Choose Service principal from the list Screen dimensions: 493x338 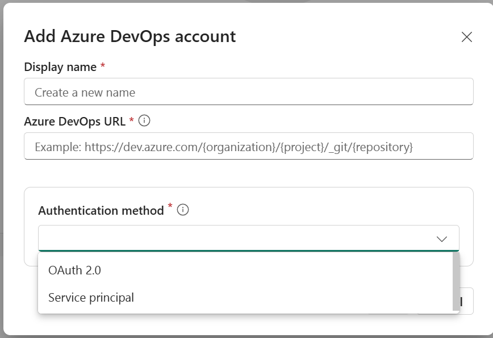[x=91, y=297]
